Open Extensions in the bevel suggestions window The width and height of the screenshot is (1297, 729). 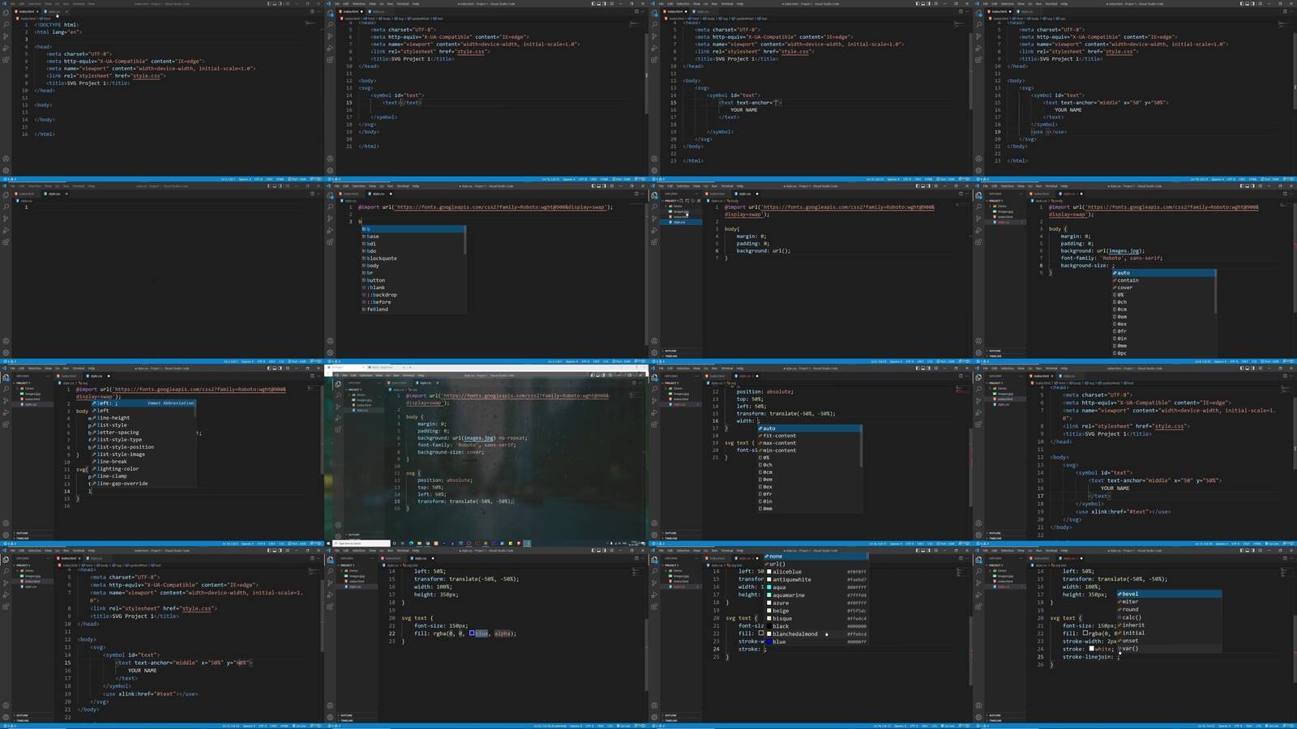tap(978, 607)
